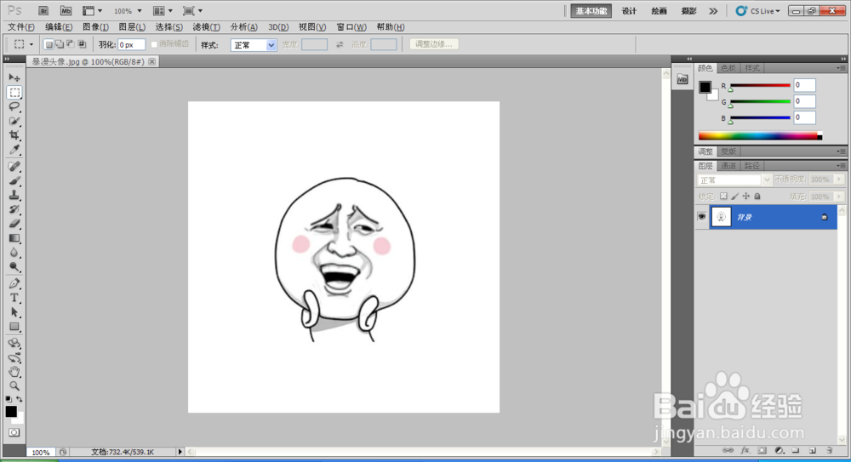
Task: Select the Rectangle shape tool
Action: [14, 327]
